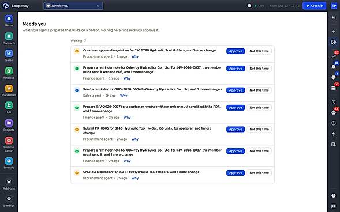Approve the QUO-2026-0004 reminder request
Viewport: 340px width, 212px height.
(236, 90)
